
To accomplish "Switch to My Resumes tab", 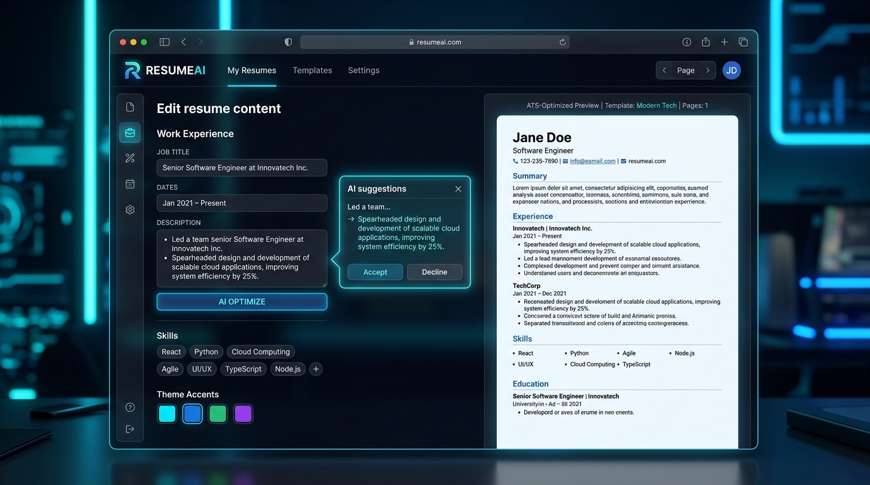I will 252,70.
